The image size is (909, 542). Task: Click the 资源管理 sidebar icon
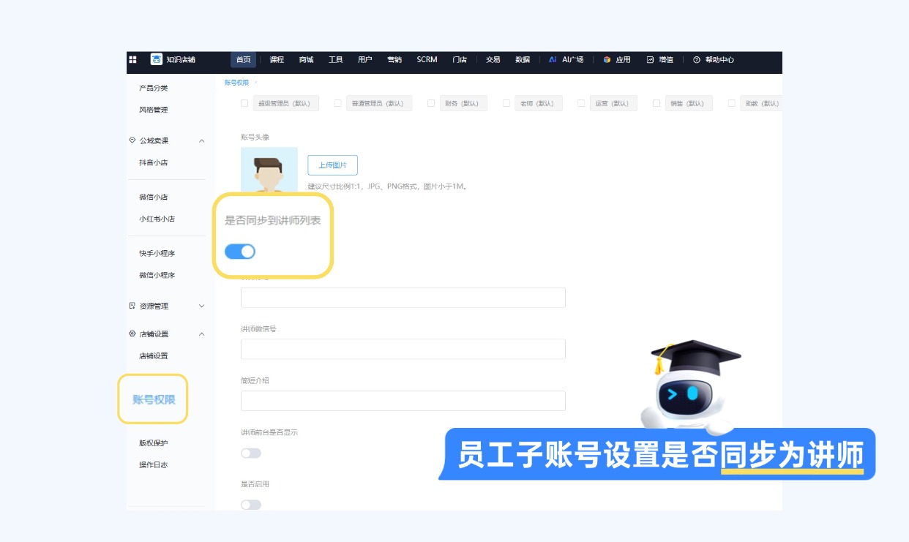pos(132,306)
